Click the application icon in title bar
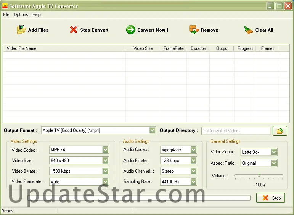294x215 pixels. click(5, 6)
